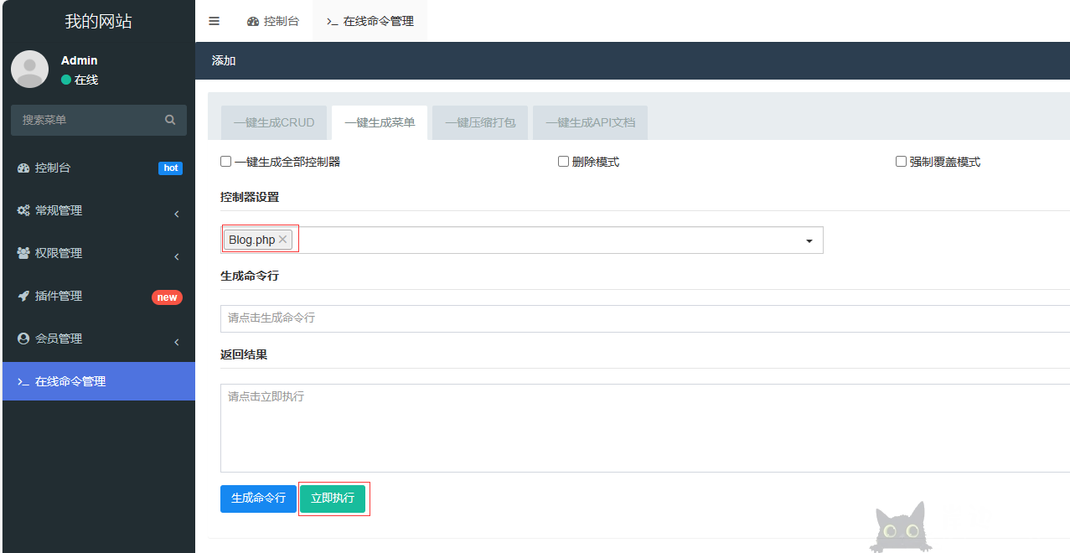Select the rocket icon for 插件管理
Screen dimensions: 1070x553
pos(23,296)
